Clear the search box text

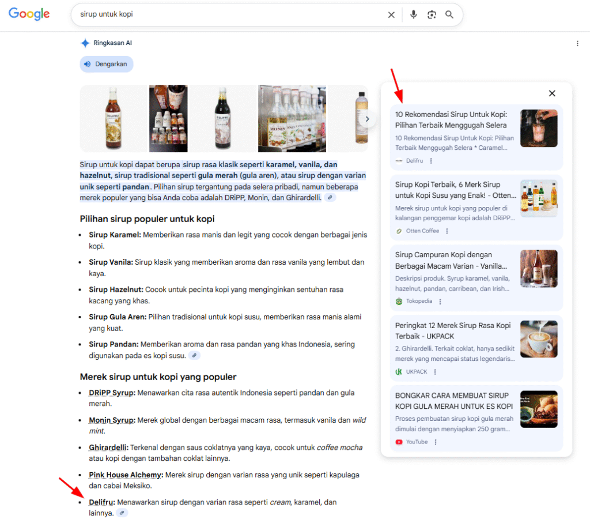pyautogui.click(x=391, y=15)
